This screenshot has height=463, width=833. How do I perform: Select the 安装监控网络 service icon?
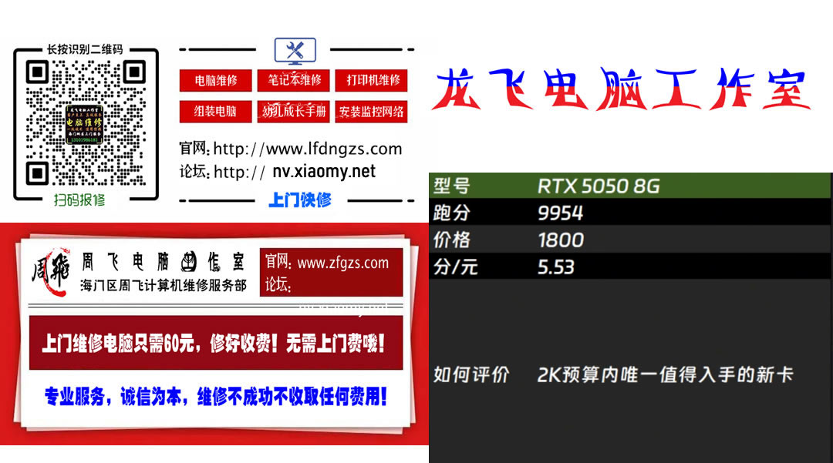371,111
